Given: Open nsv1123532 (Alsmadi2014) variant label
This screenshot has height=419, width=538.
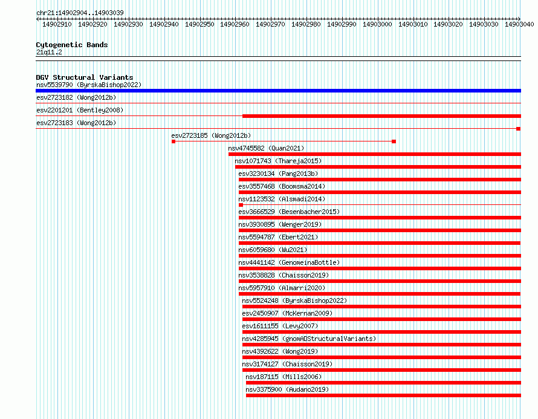Looking at the screenshot, I should click(282, 199).
